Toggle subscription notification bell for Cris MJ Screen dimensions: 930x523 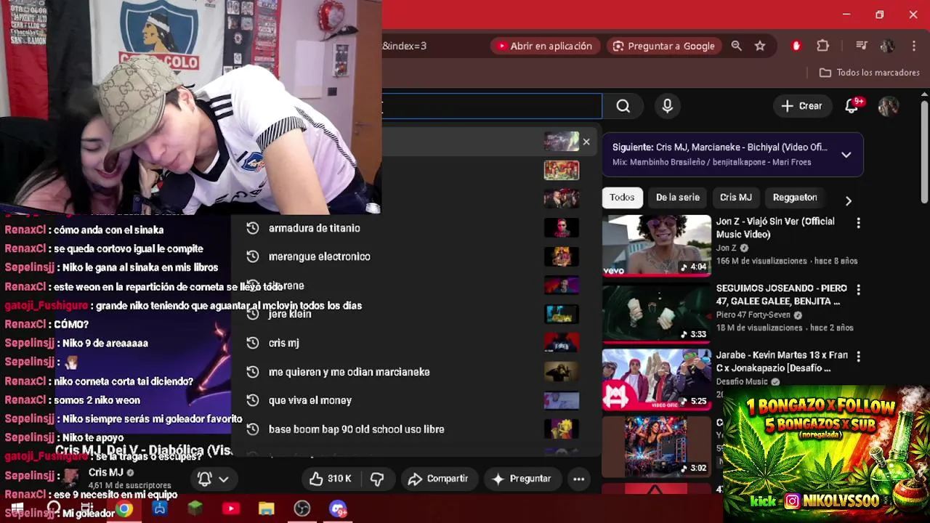[x=213, y=479]
